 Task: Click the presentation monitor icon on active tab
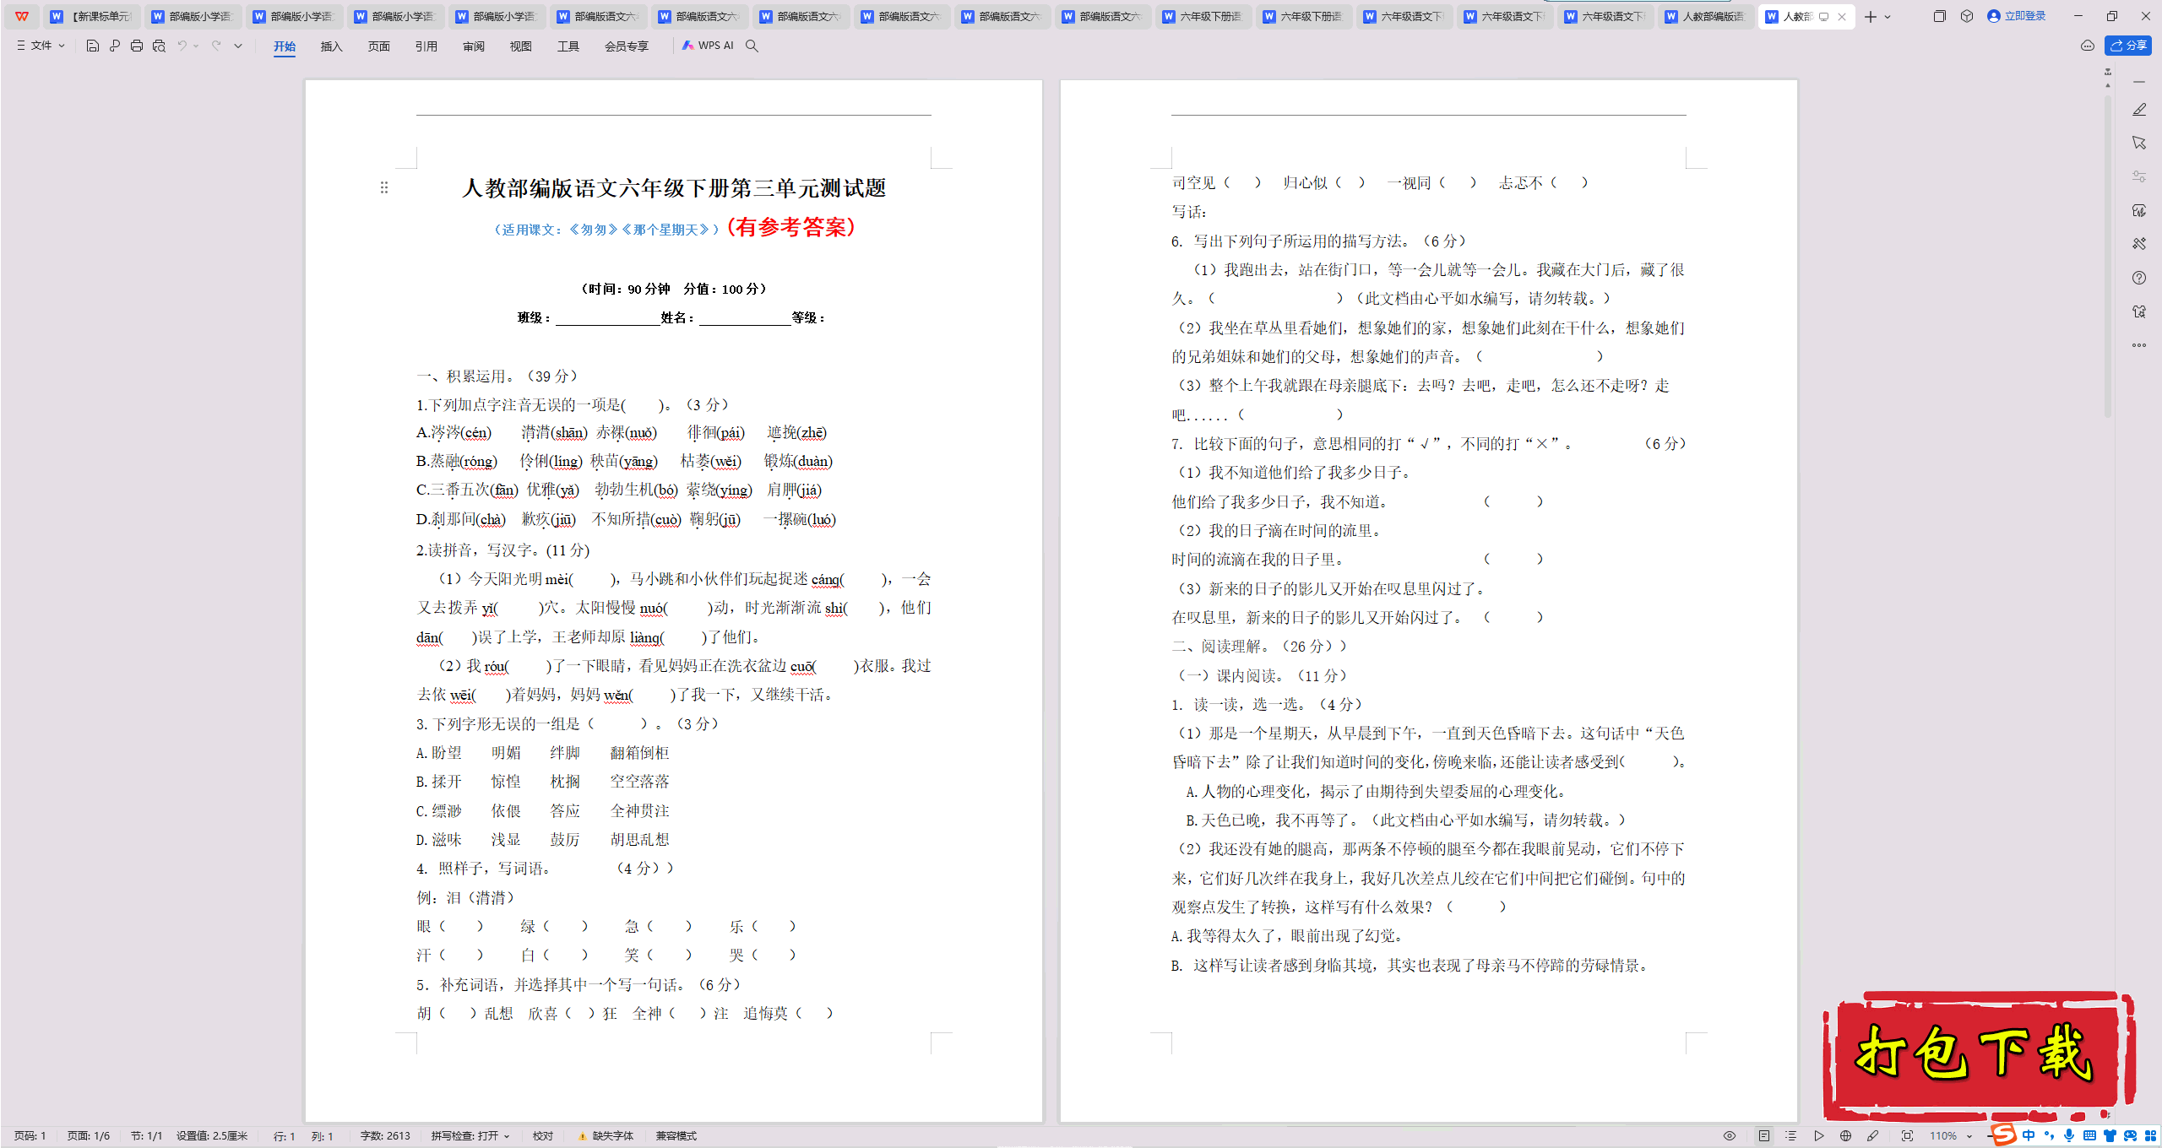click(x=1823, y=17)
